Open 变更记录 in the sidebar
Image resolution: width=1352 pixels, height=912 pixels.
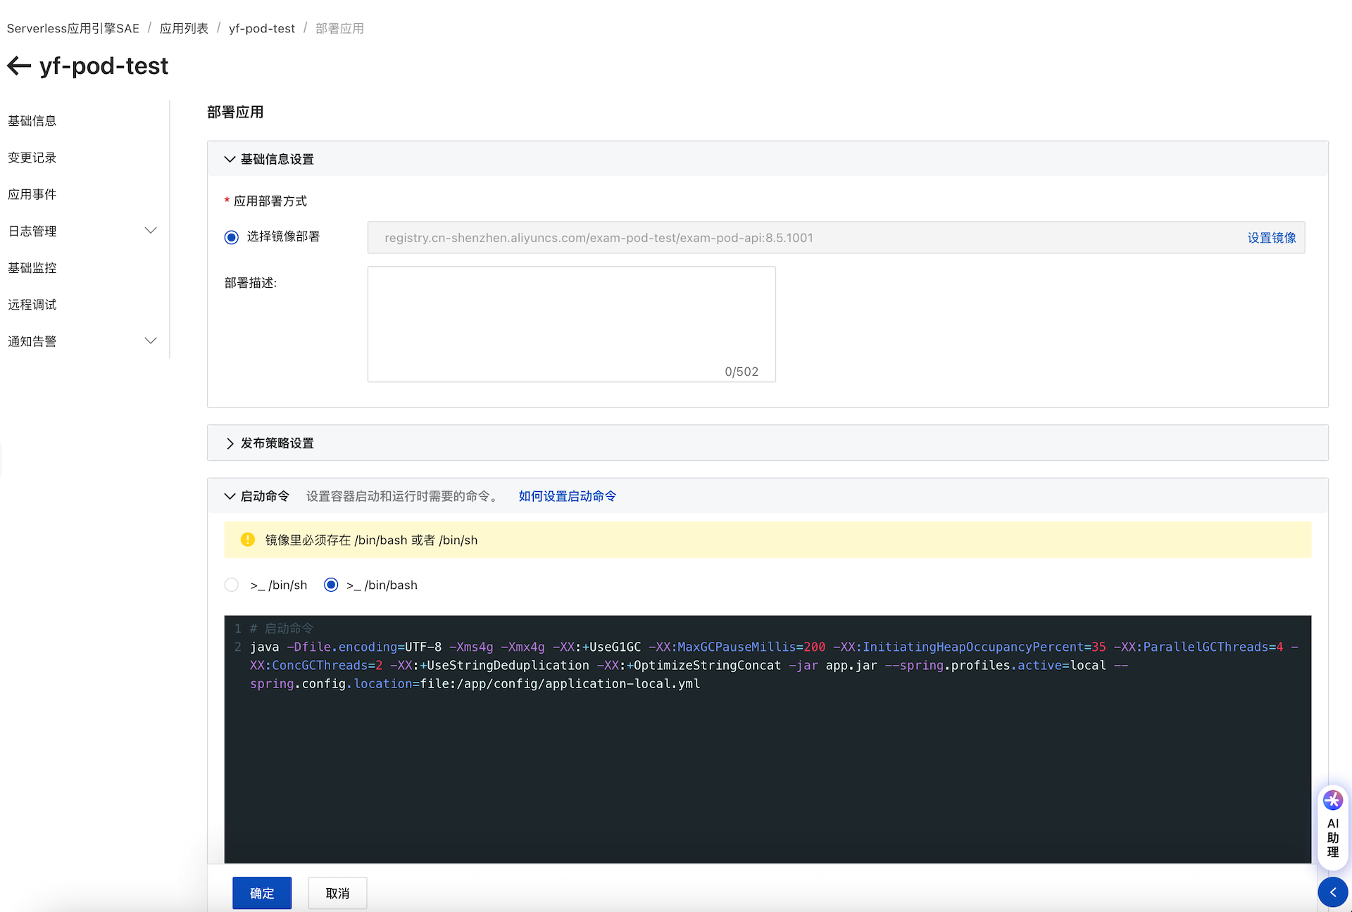(32, 158)
